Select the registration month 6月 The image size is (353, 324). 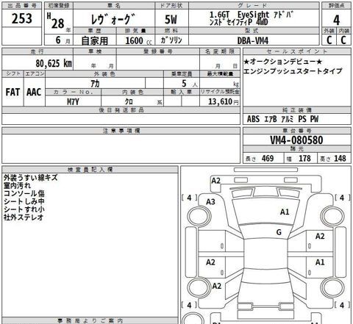[63, 40]
